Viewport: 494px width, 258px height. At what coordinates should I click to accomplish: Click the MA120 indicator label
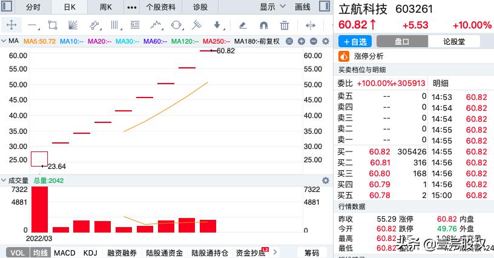(x=185, y=41)
